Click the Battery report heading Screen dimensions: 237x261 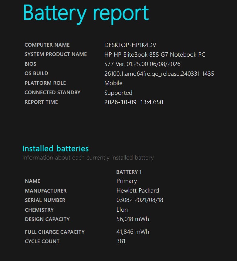click(x=86, y=14)
